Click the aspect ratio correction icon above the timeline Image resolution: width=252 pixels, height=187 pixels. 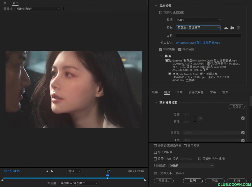coord(108,171)
